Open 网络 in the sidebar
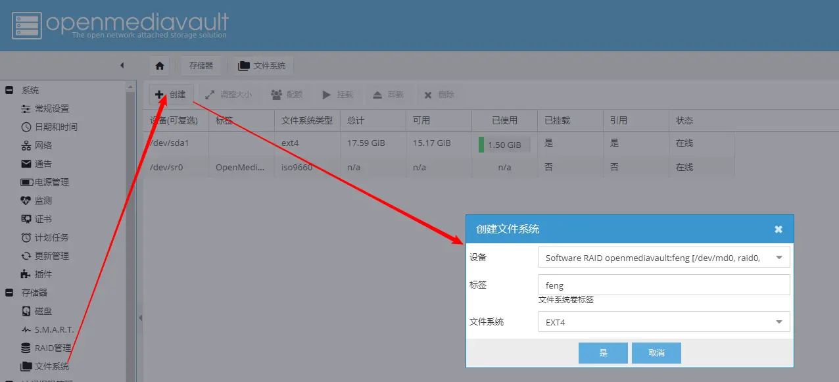Viewport: 839px width, 382px height. click(36, 145)
